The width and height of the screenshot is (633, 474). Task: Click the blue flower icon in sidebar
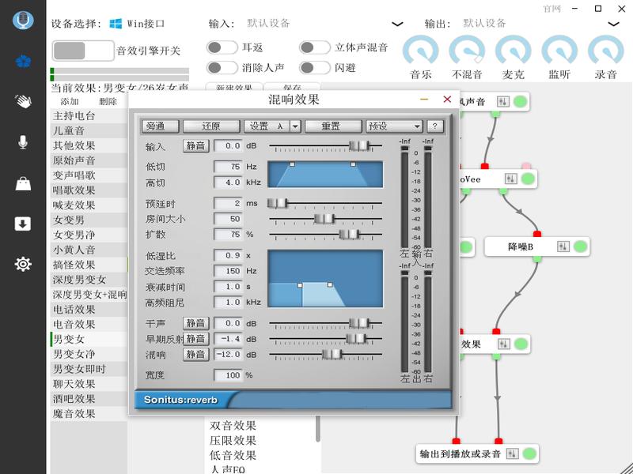coord(23,60)
